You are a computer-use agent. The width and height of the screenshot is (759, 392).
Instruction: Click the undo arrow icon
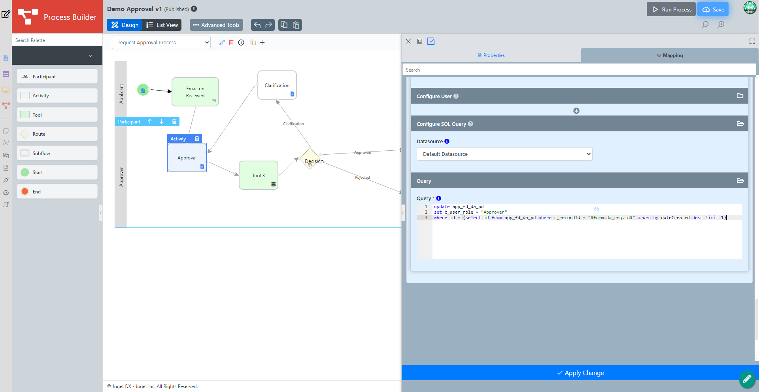tap(257, 25)
